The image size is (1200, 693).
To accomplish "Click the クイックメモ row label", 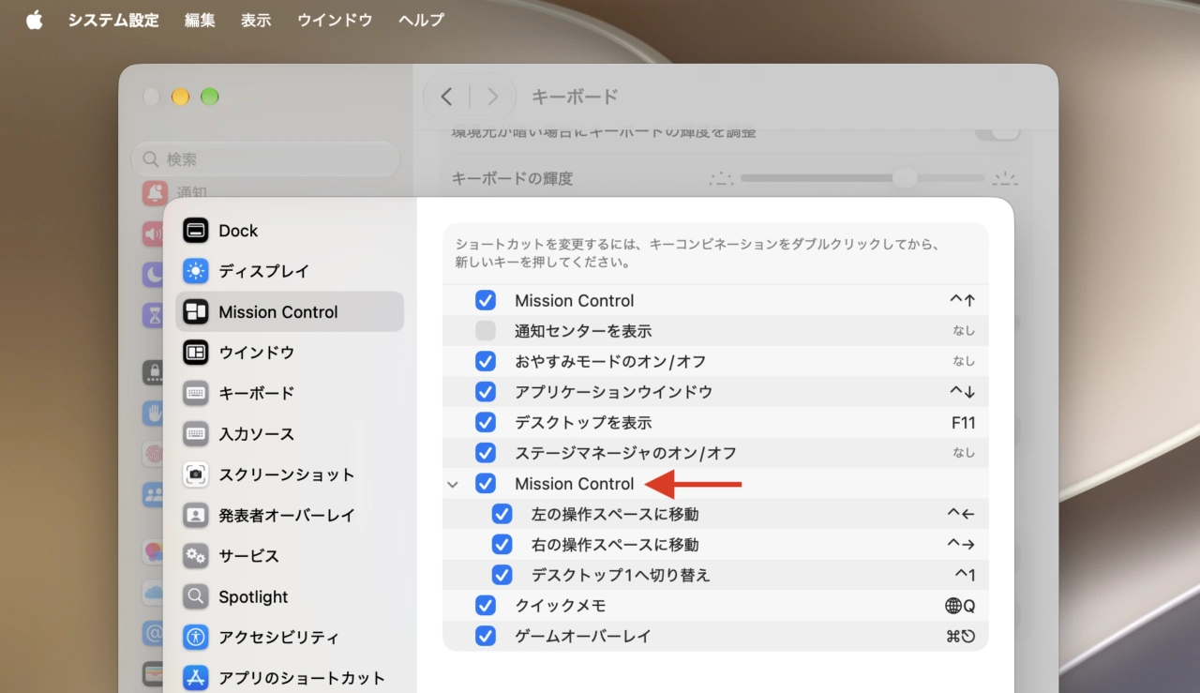I will coord(561,605).
